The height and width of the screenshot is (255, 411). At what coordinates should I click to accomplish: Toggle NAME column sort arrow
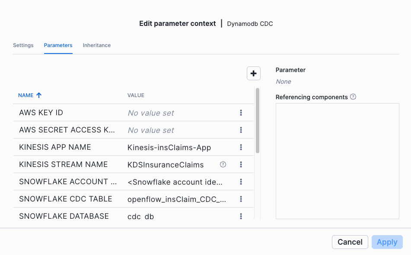tap(39, 95)
